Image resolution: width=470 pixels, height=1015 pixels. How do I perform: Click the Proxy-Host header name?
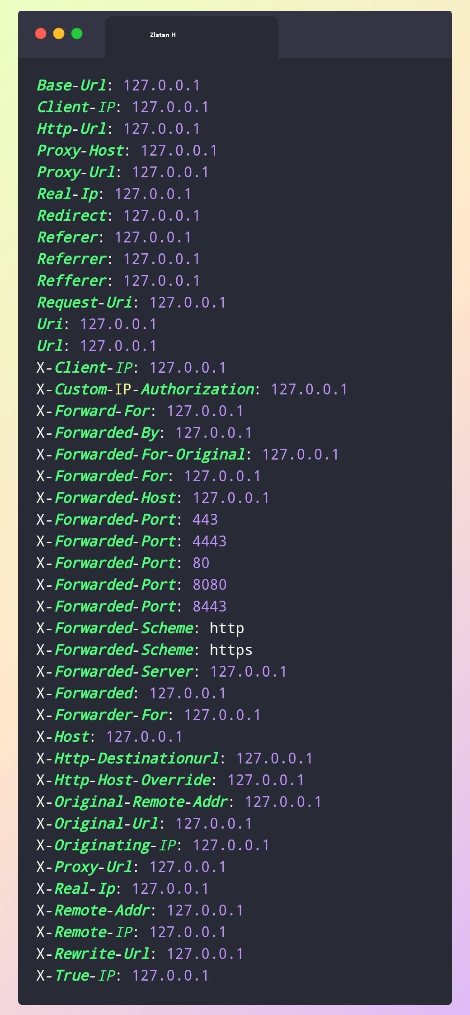(80, 151)
